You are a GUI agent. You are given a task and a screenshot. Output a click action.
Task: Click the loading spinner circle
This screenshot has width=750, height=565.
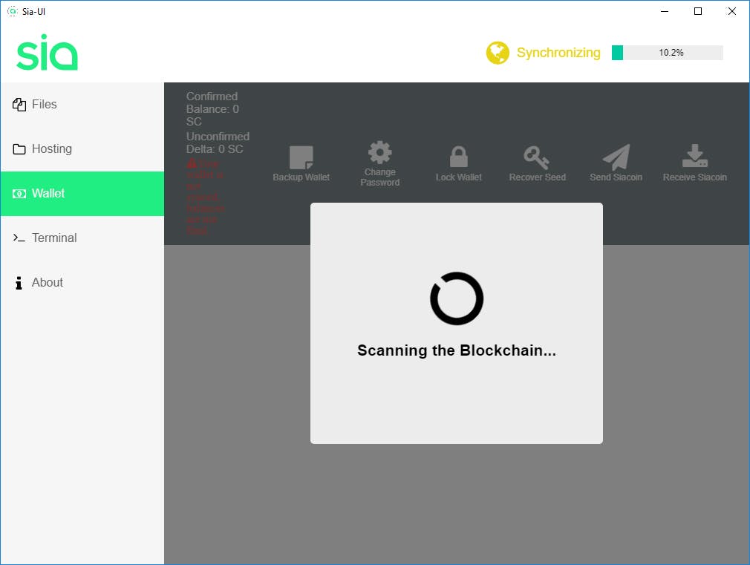pos(457,298)
